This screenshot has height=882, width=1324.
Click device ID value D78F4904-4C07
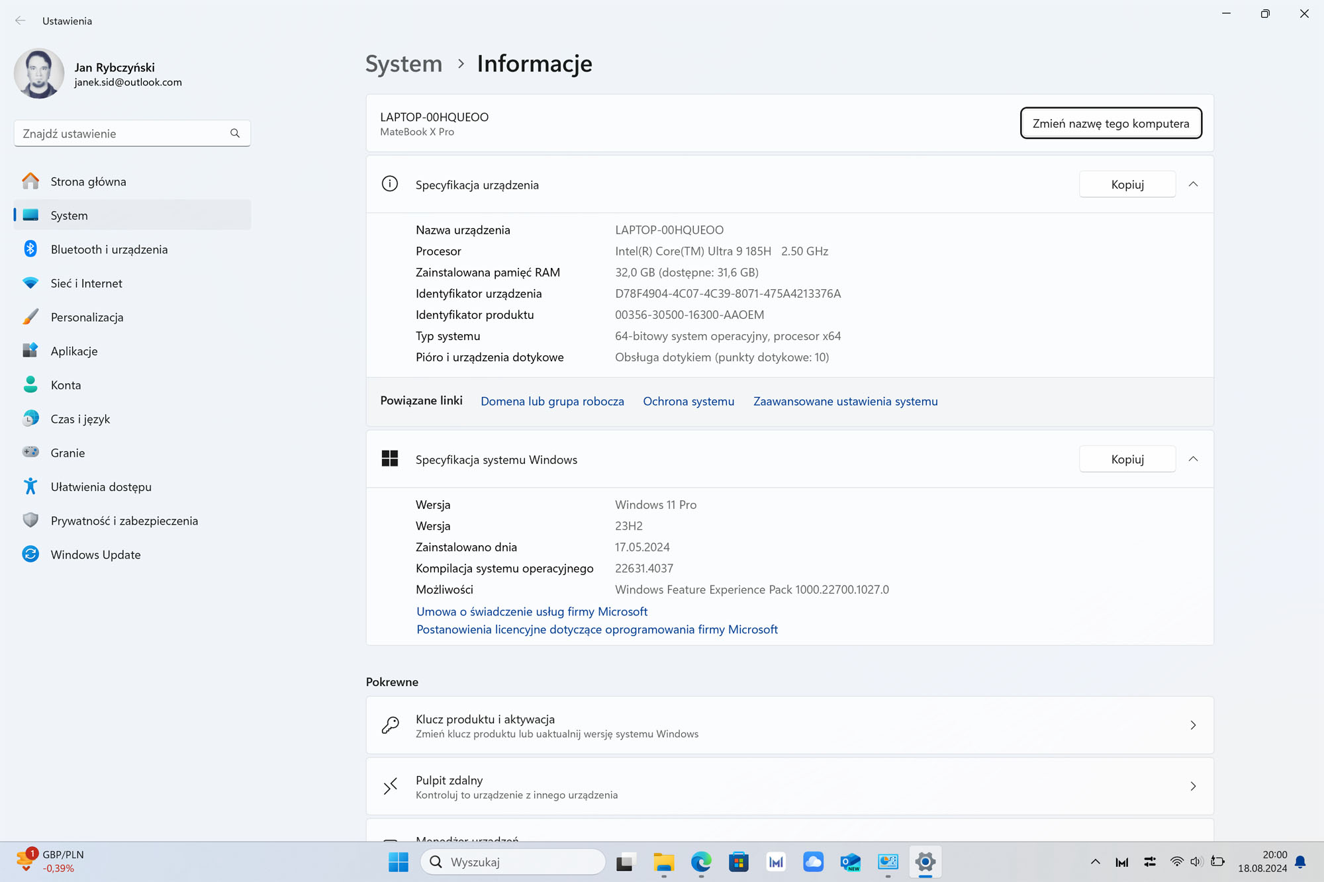point(728,294)
